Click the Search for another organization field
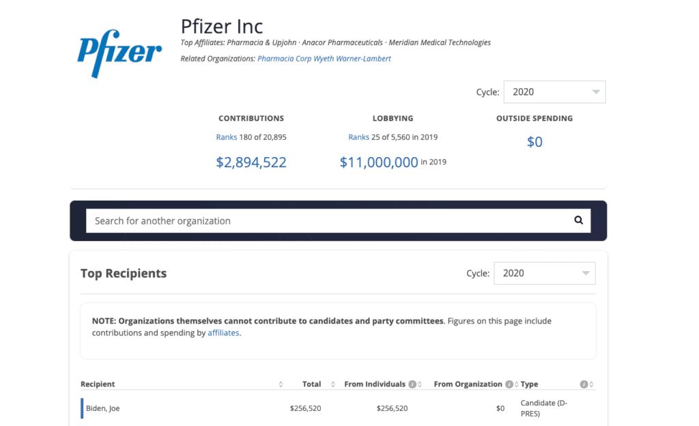The width and height of the screenshot is (699, 426). [328, 221]
